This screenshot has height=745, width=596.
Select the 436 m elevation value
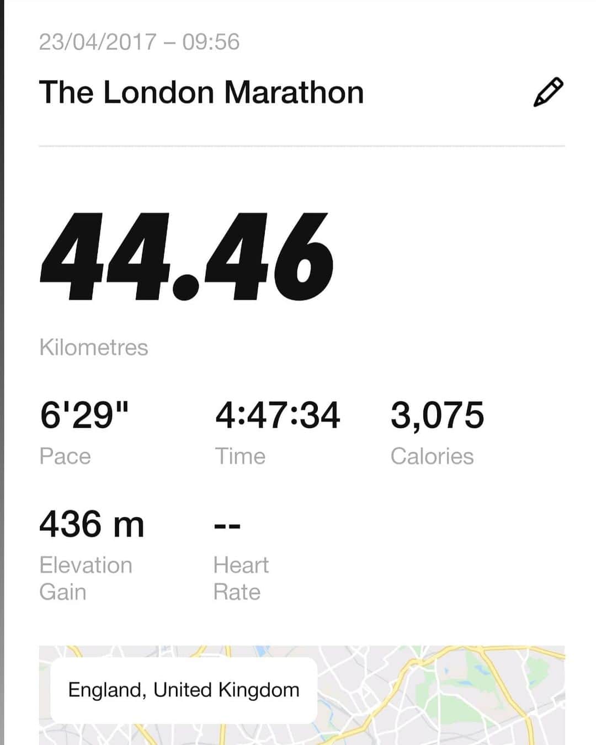click(x=92, y=524)
